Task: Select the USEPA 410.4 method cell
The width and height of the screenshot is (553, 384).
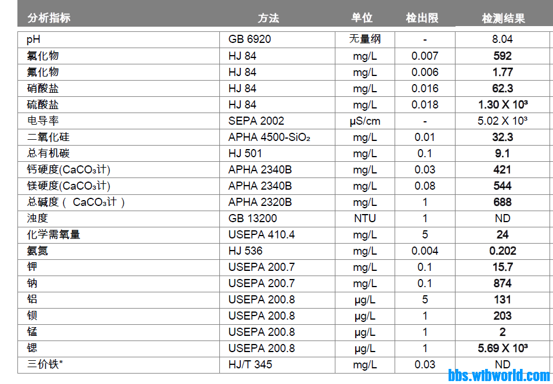Action: [x=261, y=235]
